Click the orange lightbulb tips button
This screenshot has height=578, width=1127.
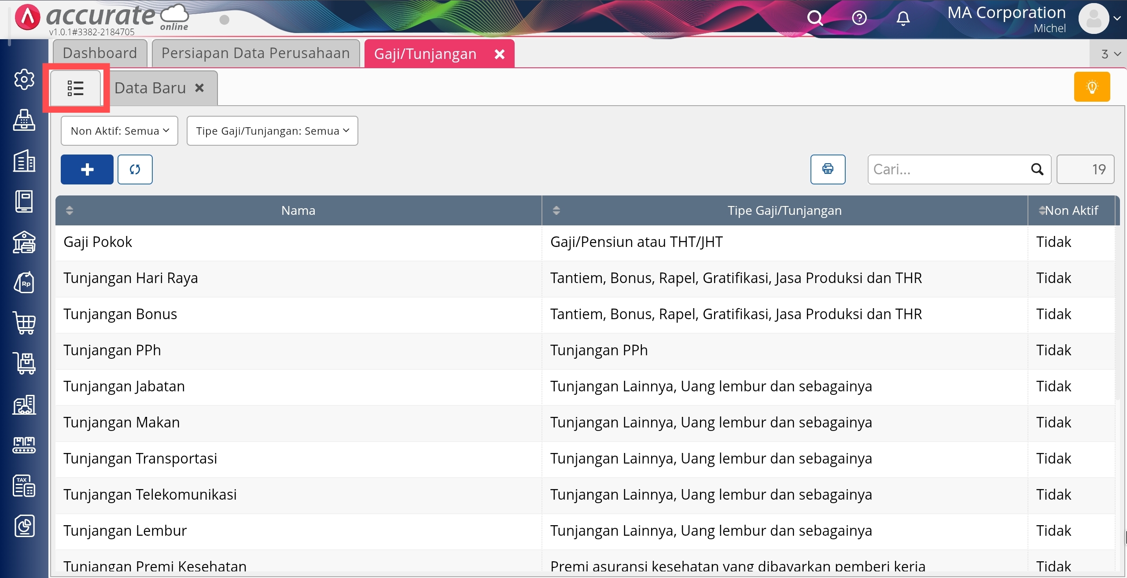pyautogui.click(x=1092, y=87)
